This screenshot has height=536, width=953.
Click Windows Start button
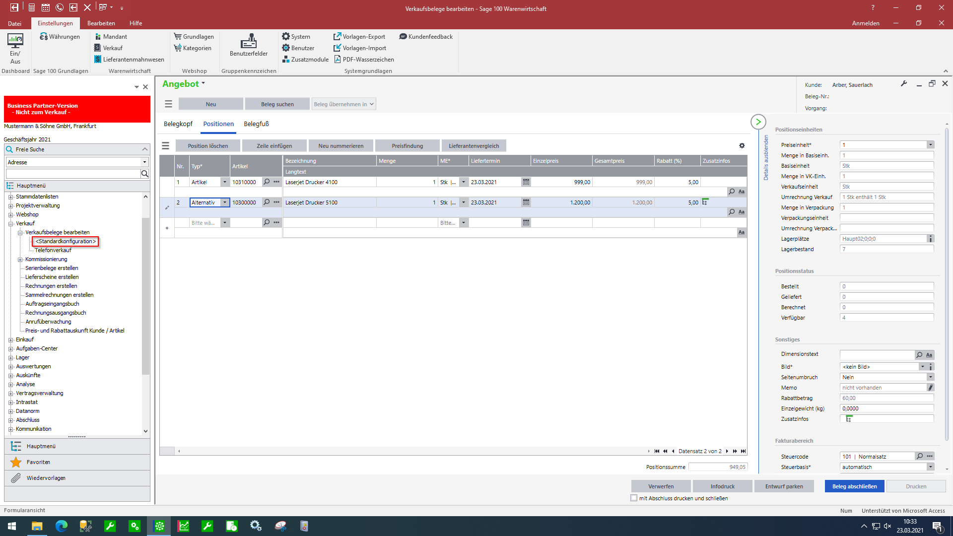click(12, 526)
